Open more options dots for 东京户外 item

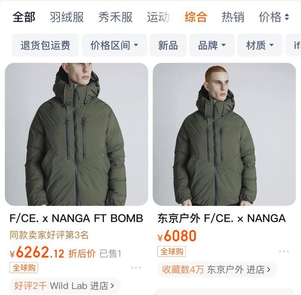tap(284, 251)
